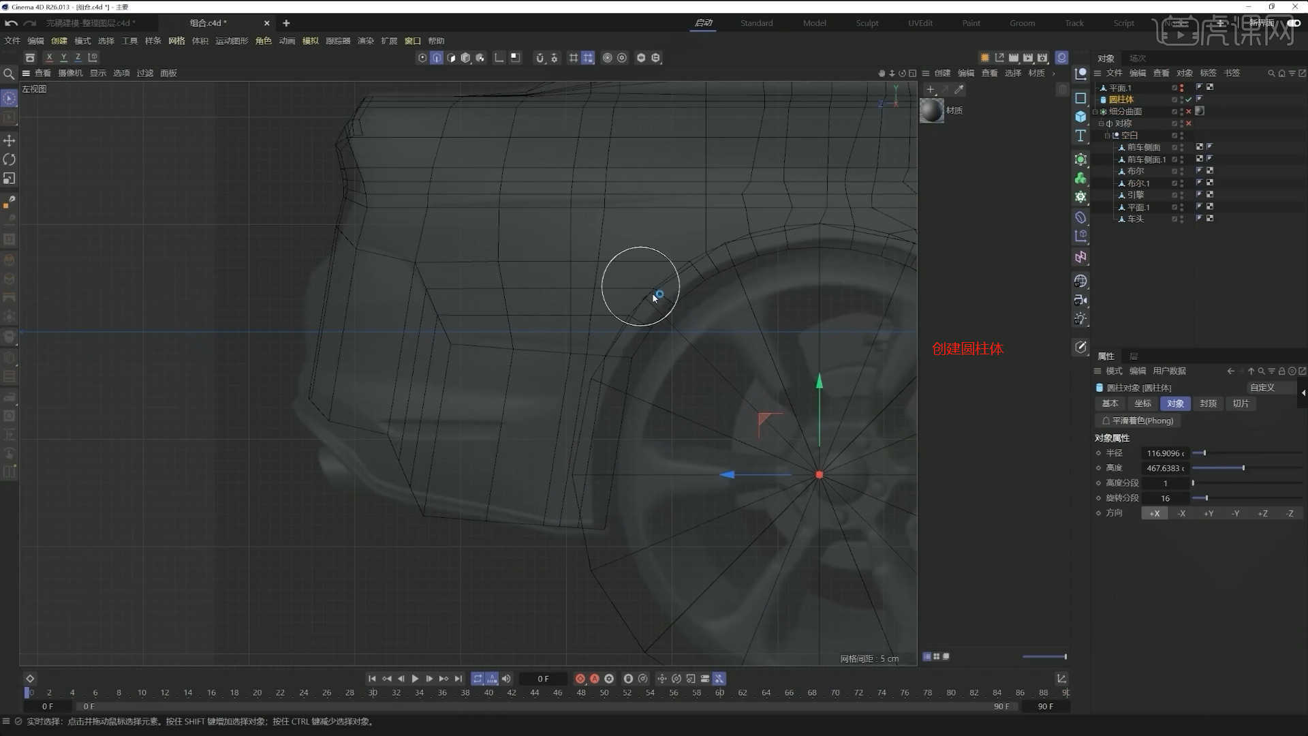The width and height of the screenshot is (1308, 736).
Task: Toggle Z axis lock
Action: tap(78, 58)
